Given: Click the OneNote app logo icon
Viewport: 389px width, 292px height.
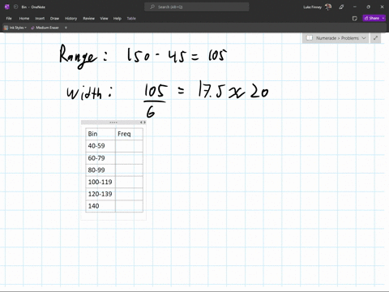Looking at the screenshot, I should point(7,6).
